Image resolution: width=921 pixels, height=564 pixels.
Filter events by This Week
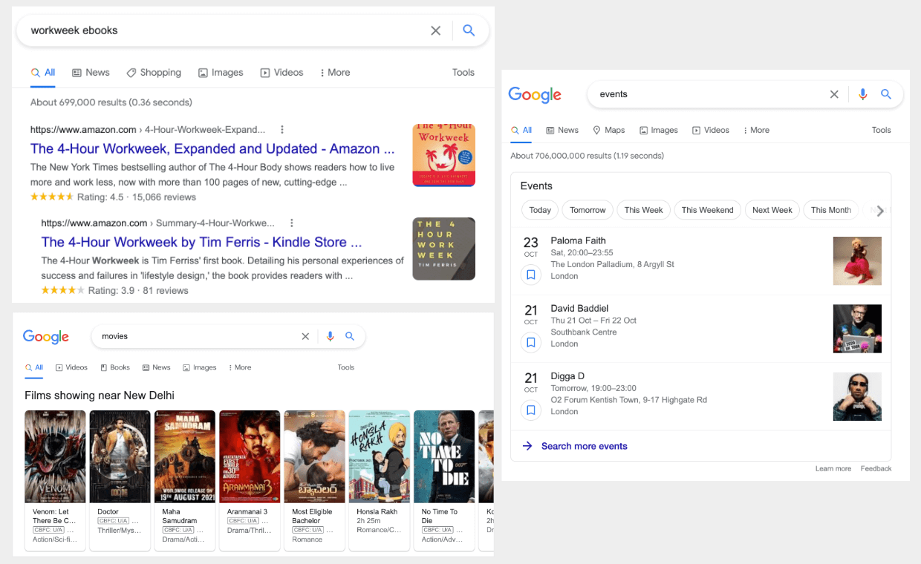(643, 210)
